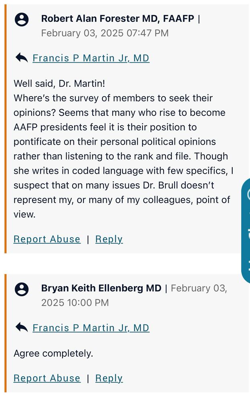This screenshot has height=402, width=250.
Task: Click the 'Agree completely.' comment text
Action: pos(53,353)
